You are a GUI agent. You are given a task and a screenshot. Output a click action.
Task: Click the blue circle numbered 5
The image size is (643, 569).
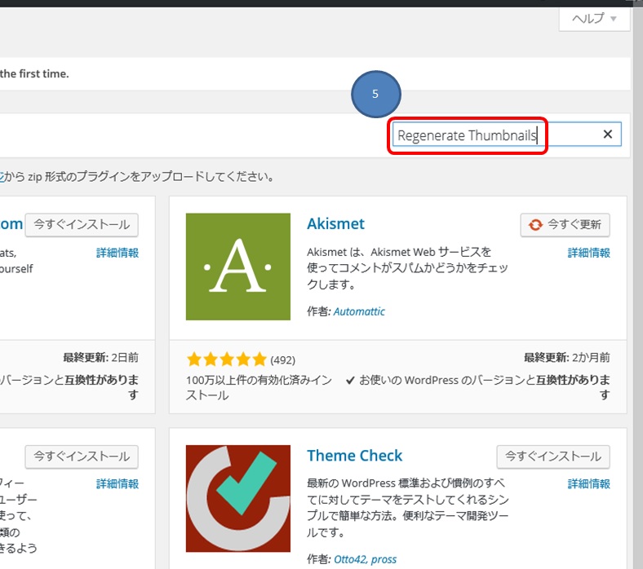375,95
